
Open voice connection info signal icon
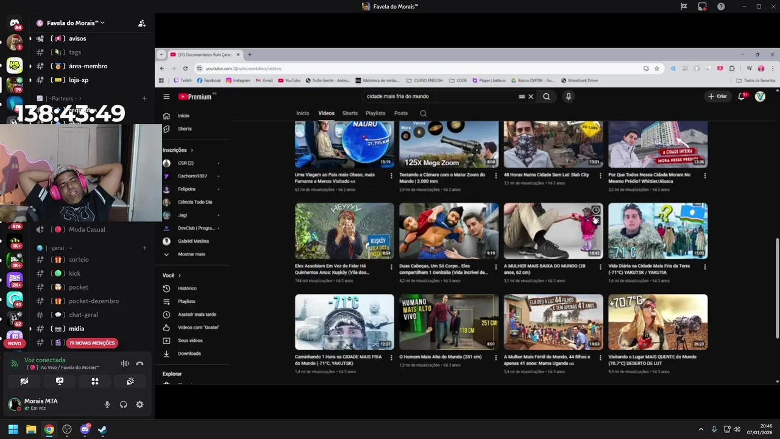click(15, 363)
